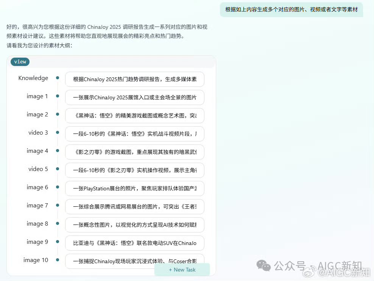The height and width of the screenshot is (281, 374).
Task: Select the video 3 黑神话 combat clip field
Action: (x=135, y=134)
